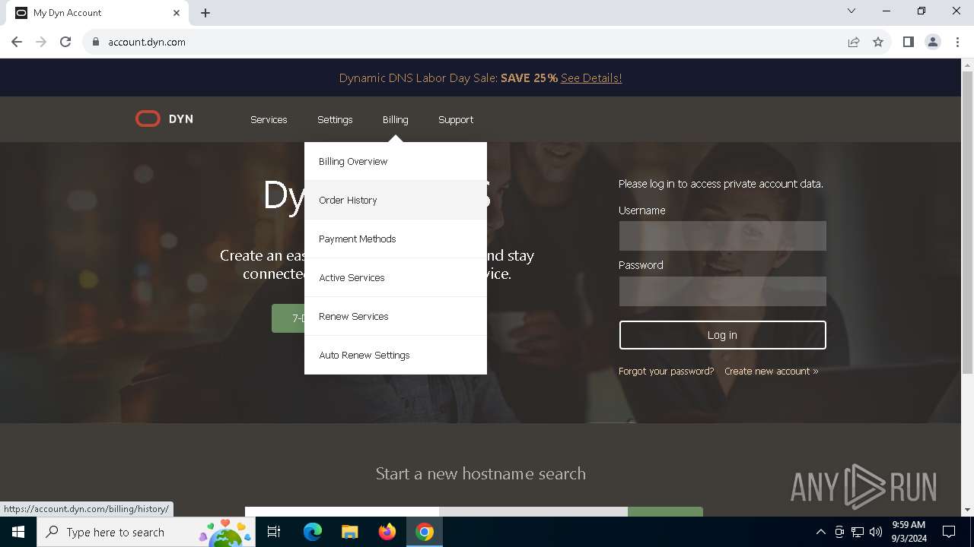Click Forgot your password link
Image resolution: width=974 pixels, height=547 pixels.
pyautogui.click(x=666, y=371)
